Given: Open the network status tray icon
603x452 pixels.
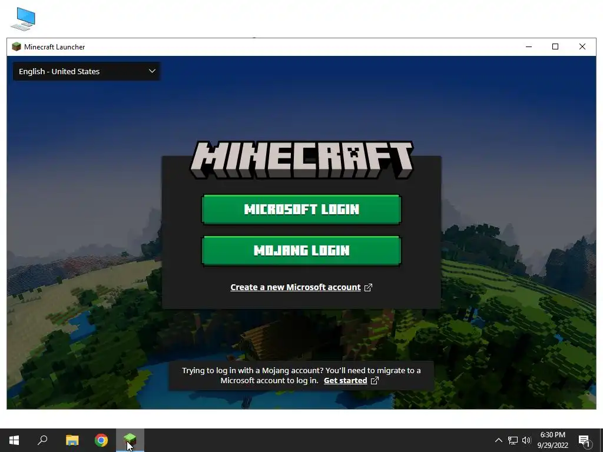Looking at the screenshot, I should click(x=513, y=440).
